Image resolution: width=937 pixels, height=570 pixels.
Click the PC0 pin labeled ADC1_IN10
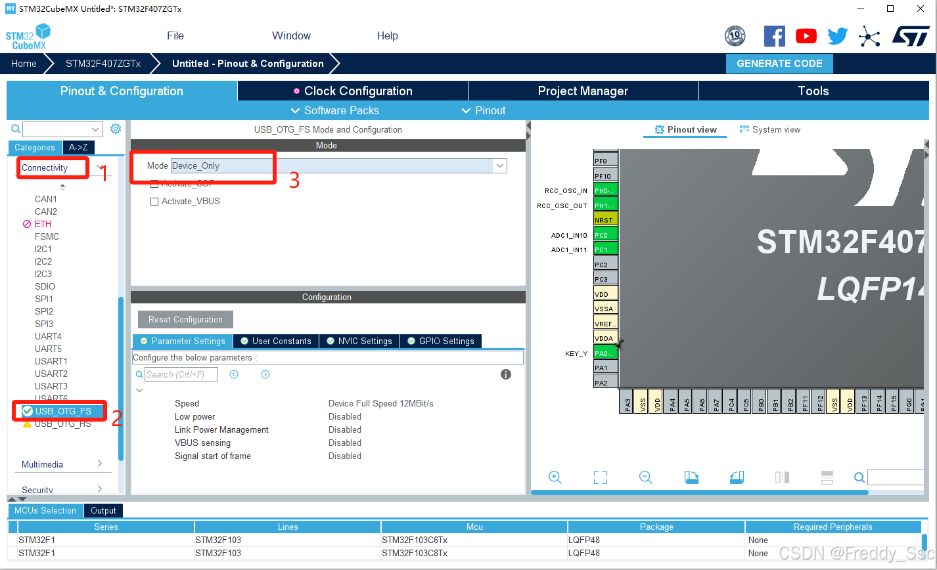pyautogui.click(x=605, y=234)
